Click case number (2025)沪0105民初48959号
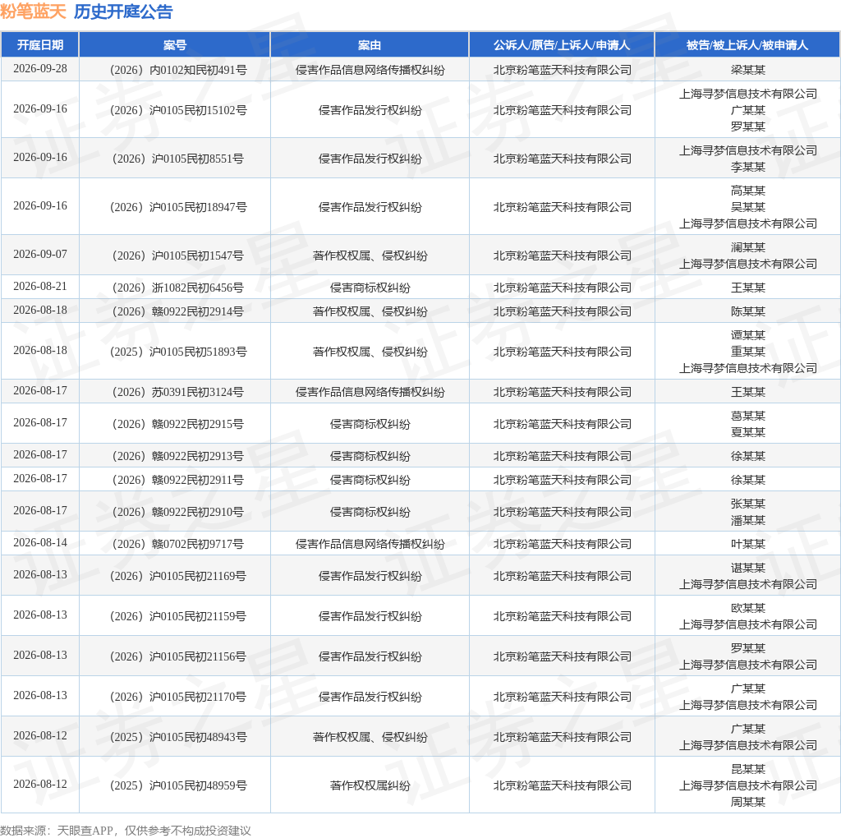The height and width of the screenshot is (838, 841). 178,785
